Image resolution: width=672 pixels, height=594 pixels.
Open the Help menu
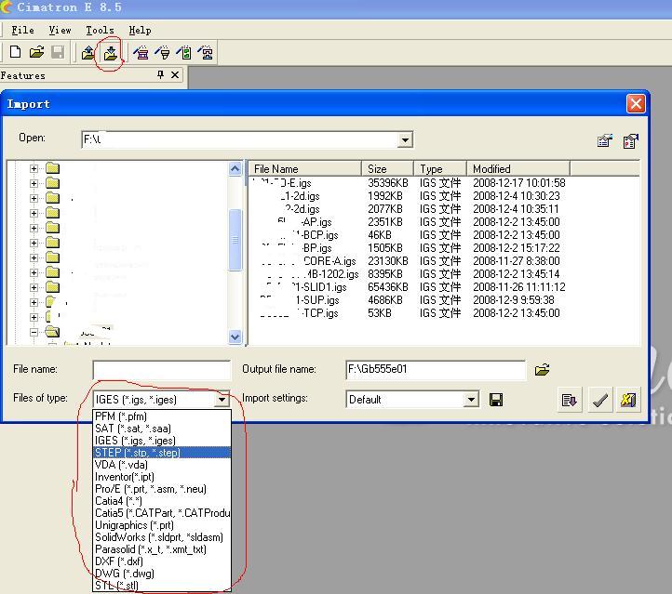tap(140, 31)
